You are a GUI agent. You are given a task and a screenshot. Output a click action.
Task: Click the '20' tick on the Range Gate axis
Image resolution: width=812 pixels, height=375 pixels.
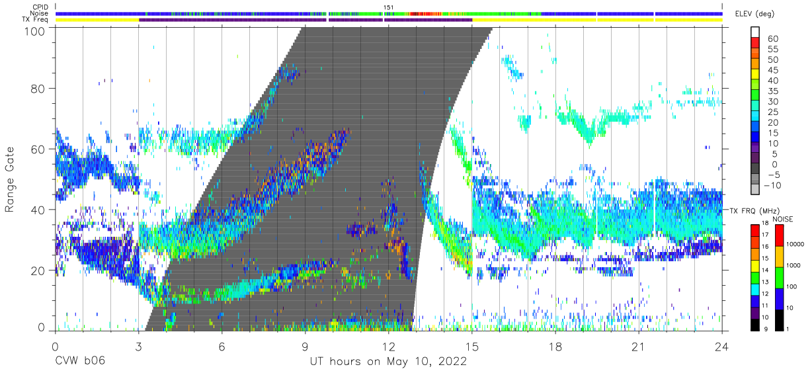point(39,271)
